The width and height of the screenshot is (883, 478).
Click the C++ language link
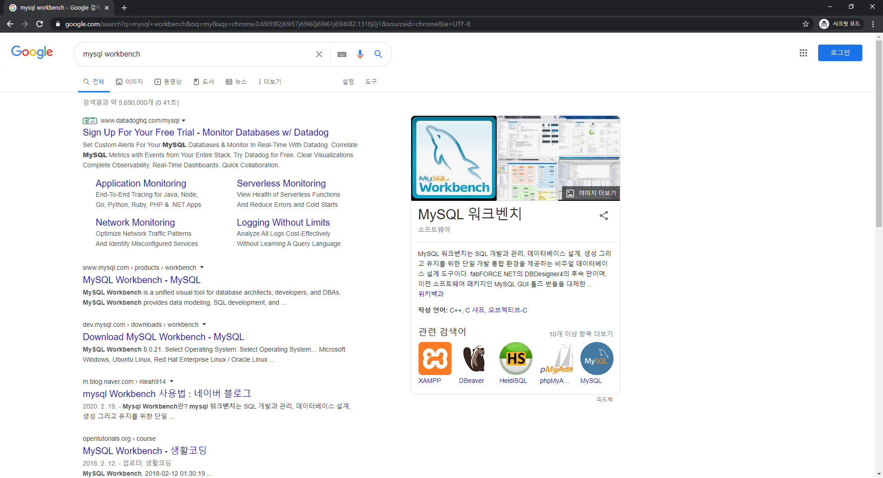click(x=455, y=310)
